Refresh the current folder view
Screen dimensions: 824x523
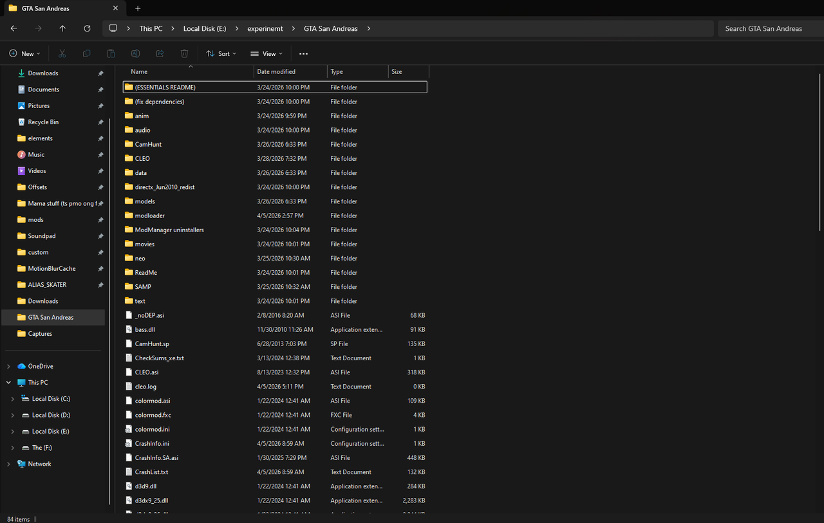pyautogui.click(x=87, y=28)
